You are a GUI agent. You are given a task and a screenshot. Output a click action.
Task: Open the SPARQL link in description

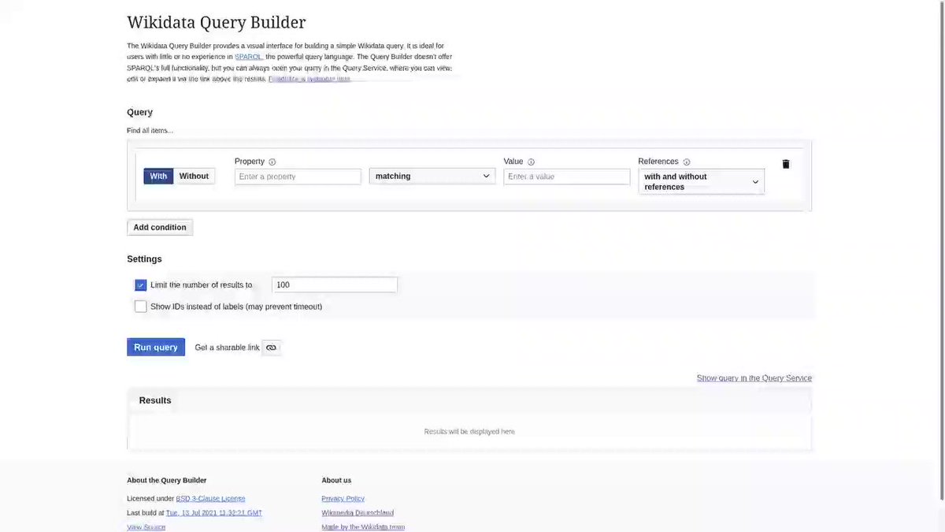point(249,57)
